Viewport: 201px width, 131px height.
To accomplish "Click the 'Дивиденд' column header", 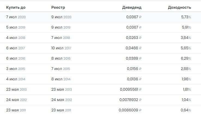I will [x=132, y=7].
